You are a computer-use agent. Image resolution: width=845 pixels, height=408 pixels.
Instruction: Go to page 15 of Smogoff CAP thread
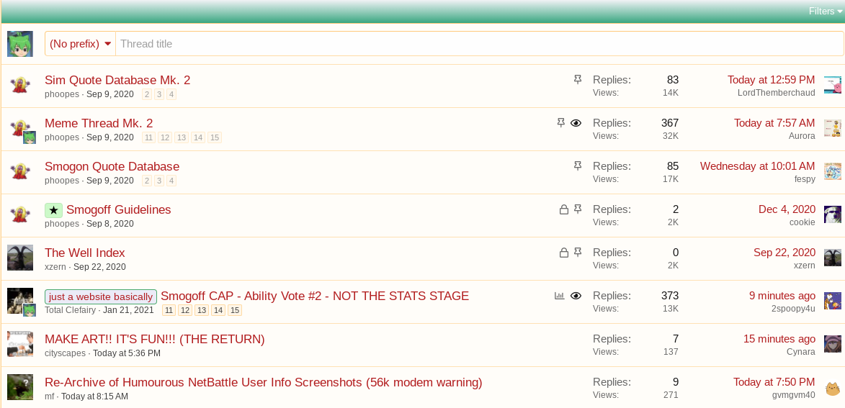235,310
